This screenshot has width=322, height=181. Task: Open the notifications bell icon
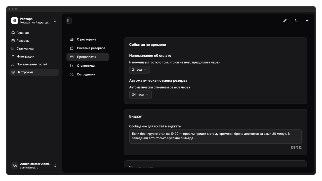[x=296, y=21]
